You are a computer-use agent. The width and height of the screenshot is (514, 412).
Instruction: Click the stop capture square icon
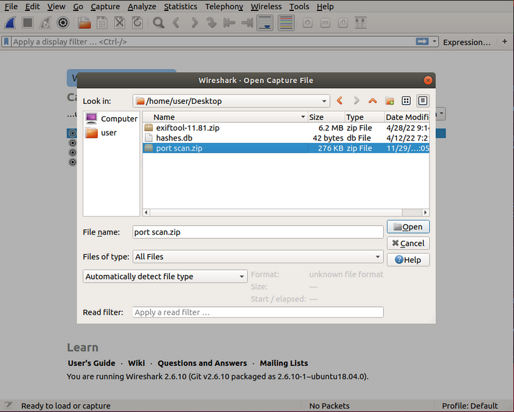[28, 23]
